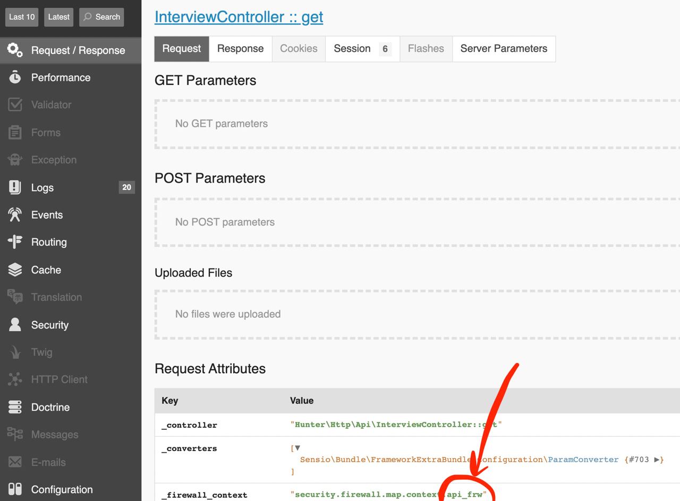Click the Doctrine database icon
This screenshot has width=680, height=501.
coord(15,407)
